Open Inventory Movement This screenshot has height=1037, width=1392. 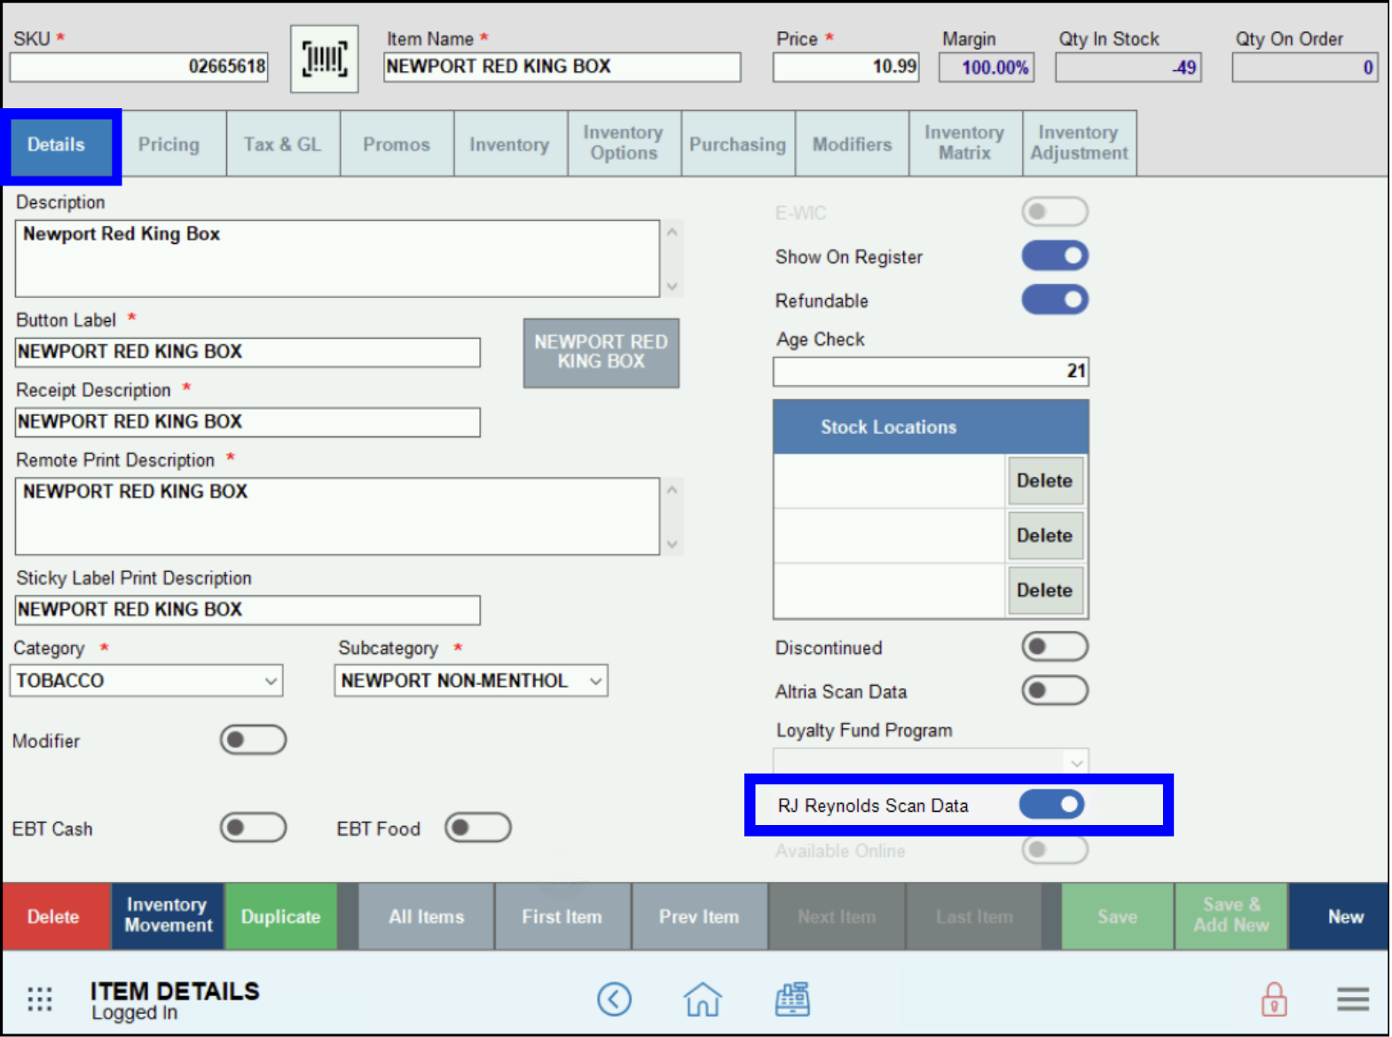tap(168, 916)
